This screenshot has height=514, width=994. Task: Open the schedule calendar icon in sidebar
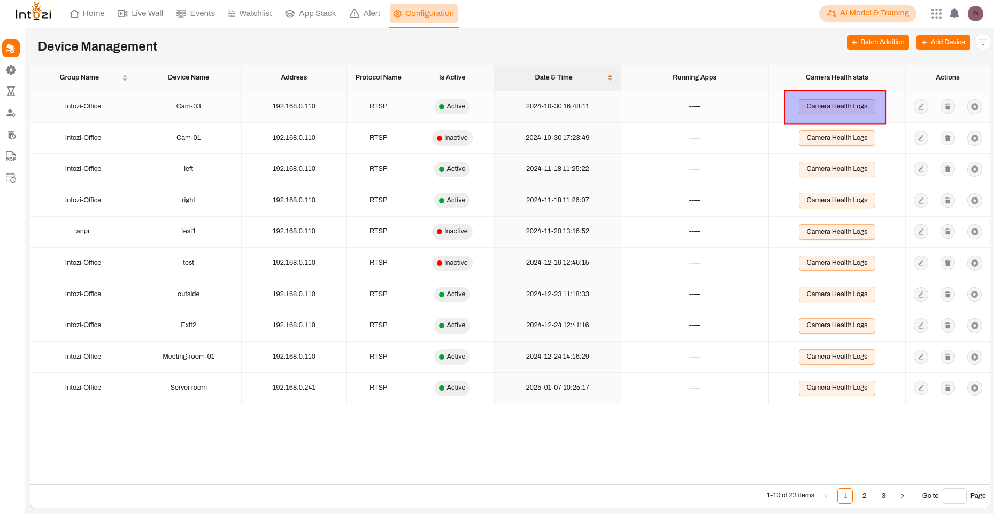point(11,178)
